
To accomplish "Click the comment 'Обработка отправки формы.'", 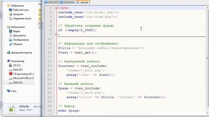I will pyautogui.click(x=87, y=26).
